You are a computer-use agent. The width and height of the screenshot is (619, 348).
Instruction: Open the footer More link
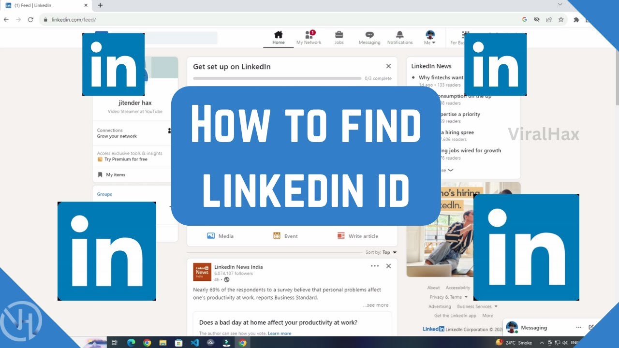click(x=487, y=316)
